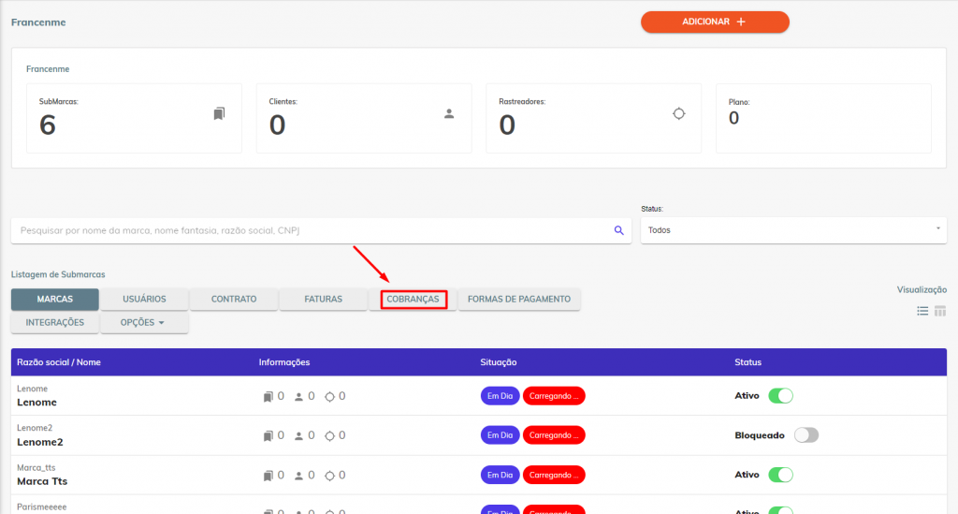Click the submarcas icon in Lenome row
This screenshot has width=958, height=514.
pos(269,397)
